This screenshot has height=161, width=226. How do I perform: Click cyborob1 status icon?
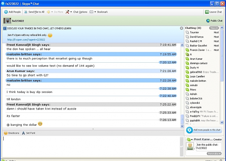(x=187, y=103)
